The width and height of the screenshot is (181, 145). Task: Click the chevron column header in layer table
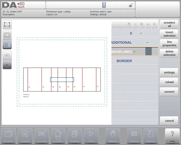[x=135, y=24]
